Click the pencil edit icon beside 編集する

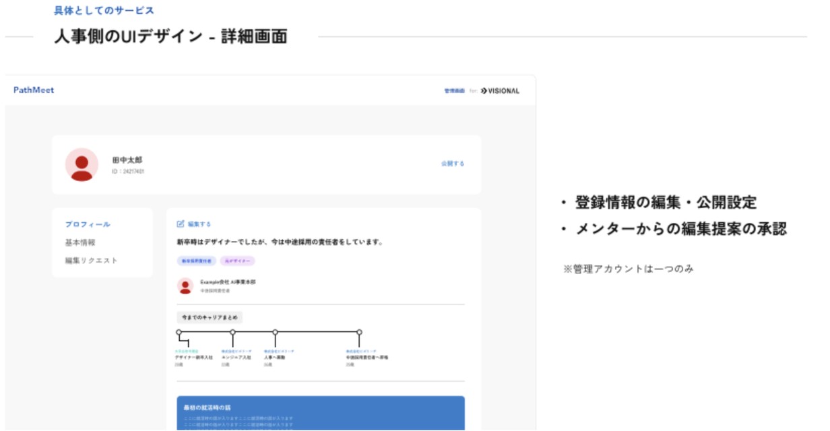pos(180,224)
